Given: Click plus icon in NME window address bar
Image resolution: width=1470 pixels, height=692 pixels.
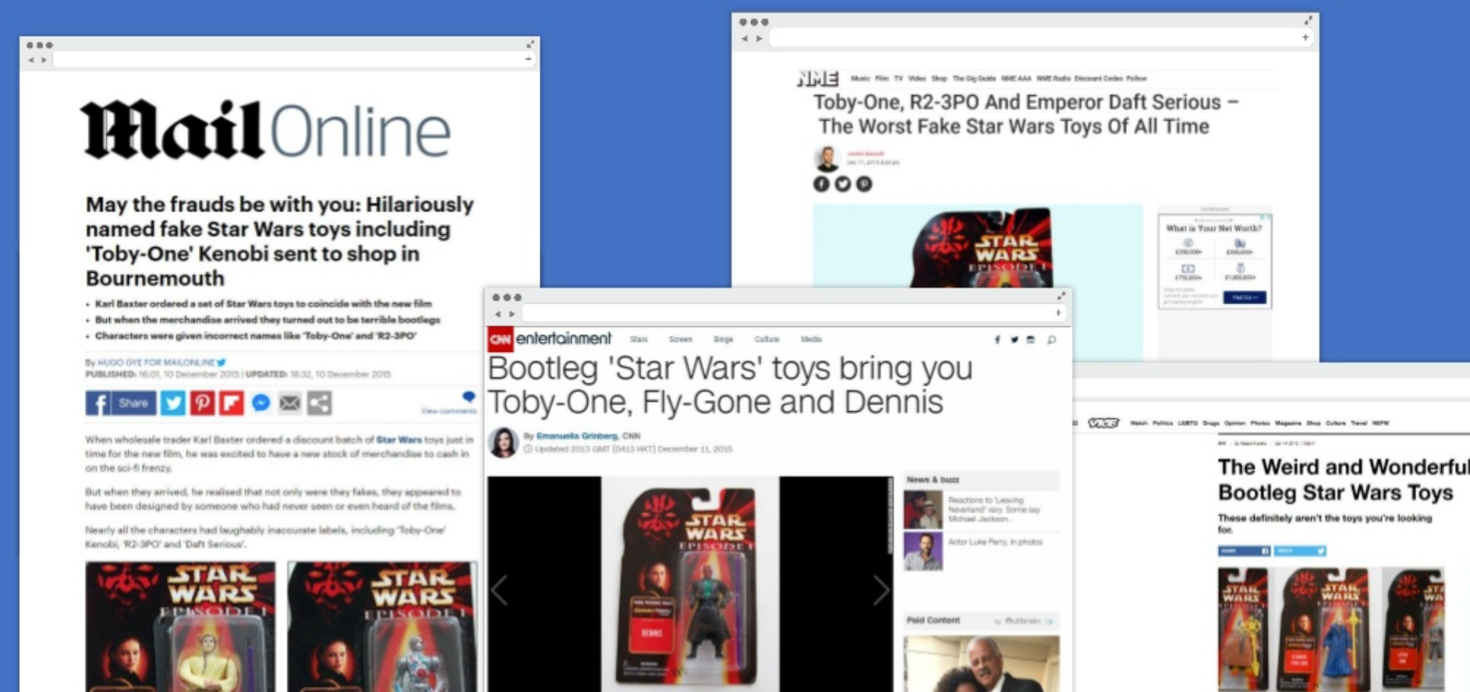Looking at the screenshot, I should (x=1305, y=37).
